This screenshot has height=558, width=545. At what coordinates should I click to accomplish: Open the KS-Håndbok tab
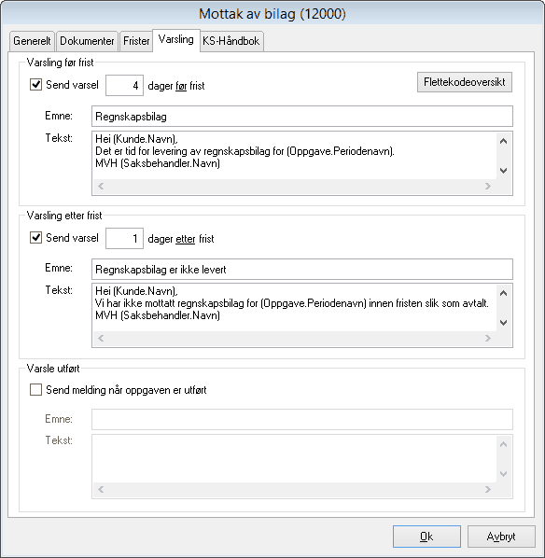(x=231, y=41)
